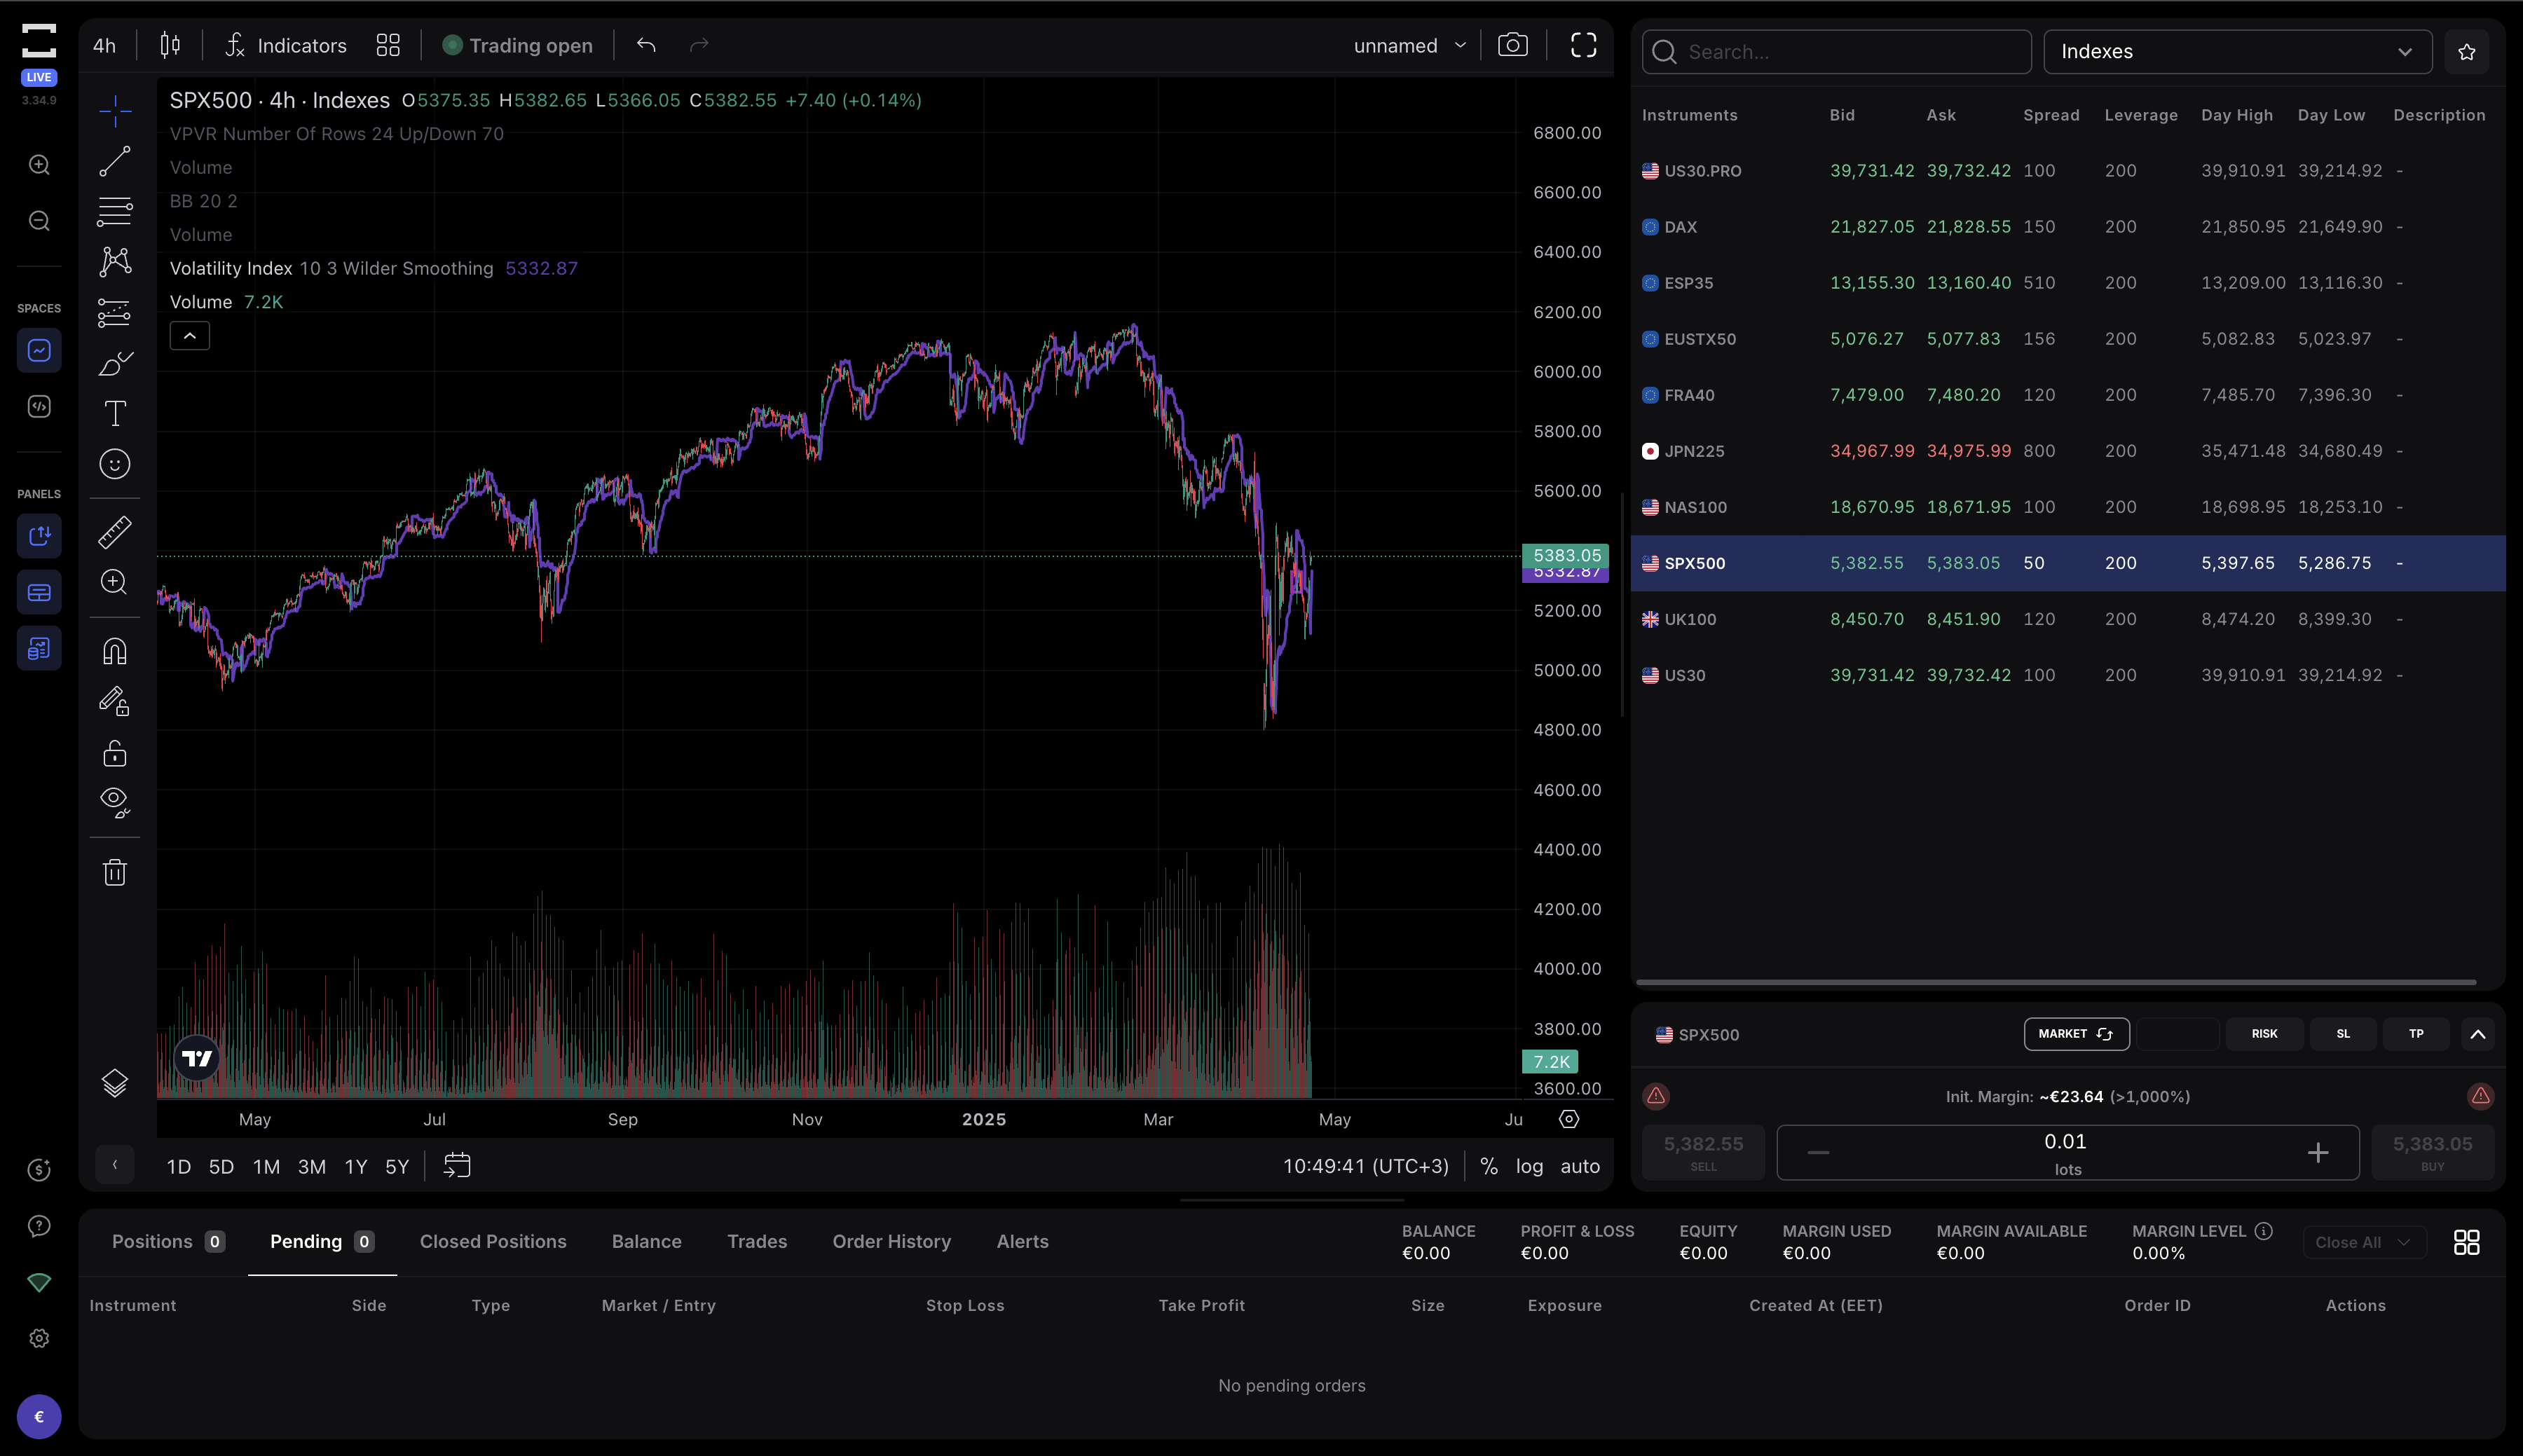Toggle the chart panel button under PANELS
2523x1456 pixels.
(x=39, y=536)
